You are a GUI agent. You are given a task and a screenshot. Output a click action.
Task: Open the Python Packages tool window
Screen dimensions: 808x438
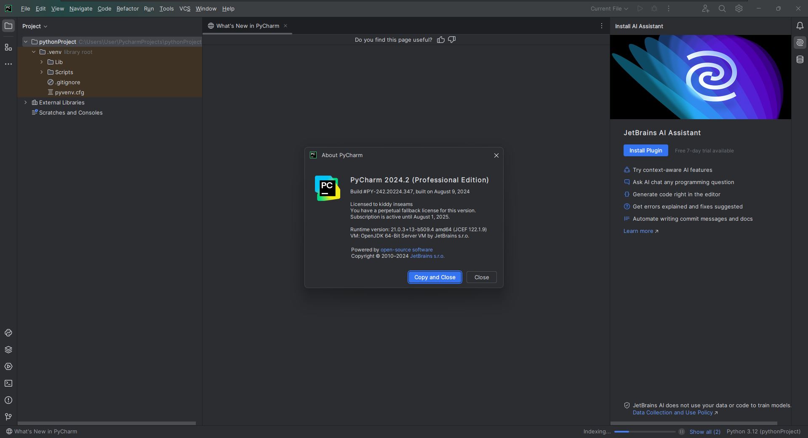(8, 350)
